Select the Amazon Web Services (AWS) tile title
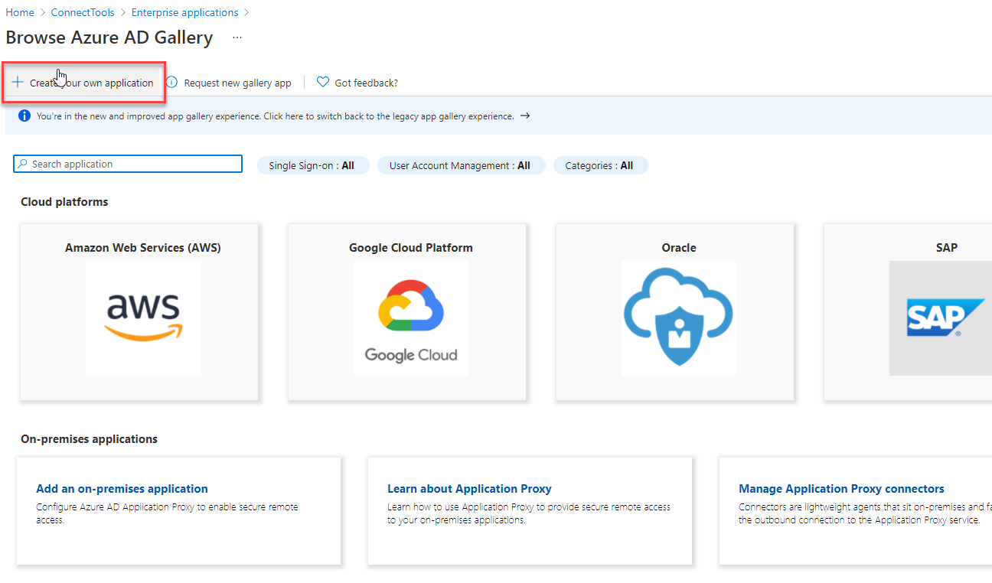This screenshot has width=992, height=583. pyautogui.click(x=143, y=248)
